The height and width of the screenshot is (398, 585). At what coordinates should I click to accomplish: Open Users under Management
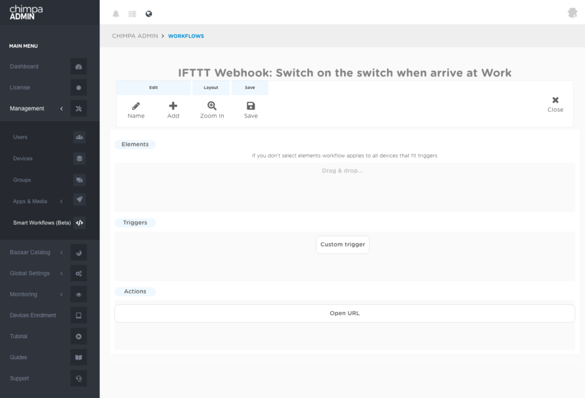(x=20, y=137)
